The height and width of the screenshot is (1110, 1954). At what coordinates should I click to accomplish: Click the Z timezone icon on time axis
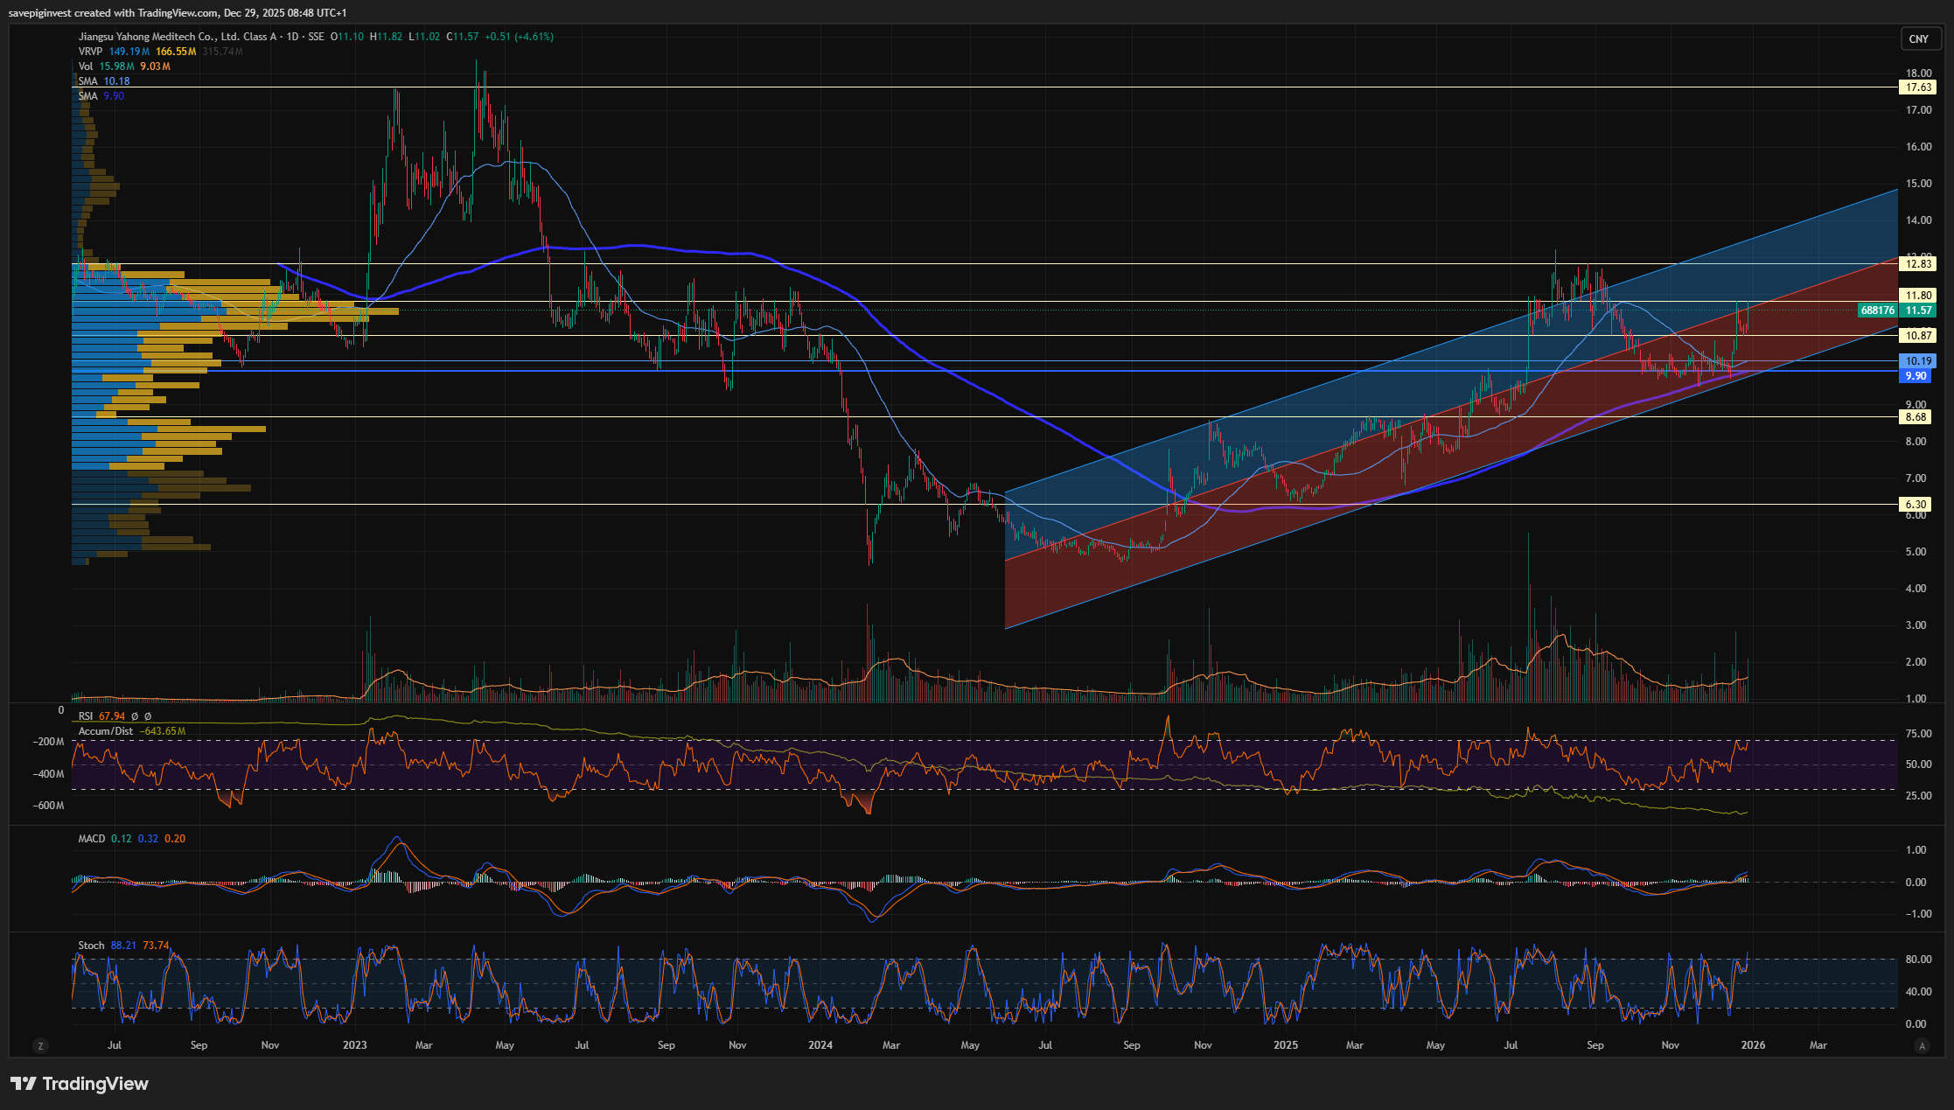point(40,1045)
